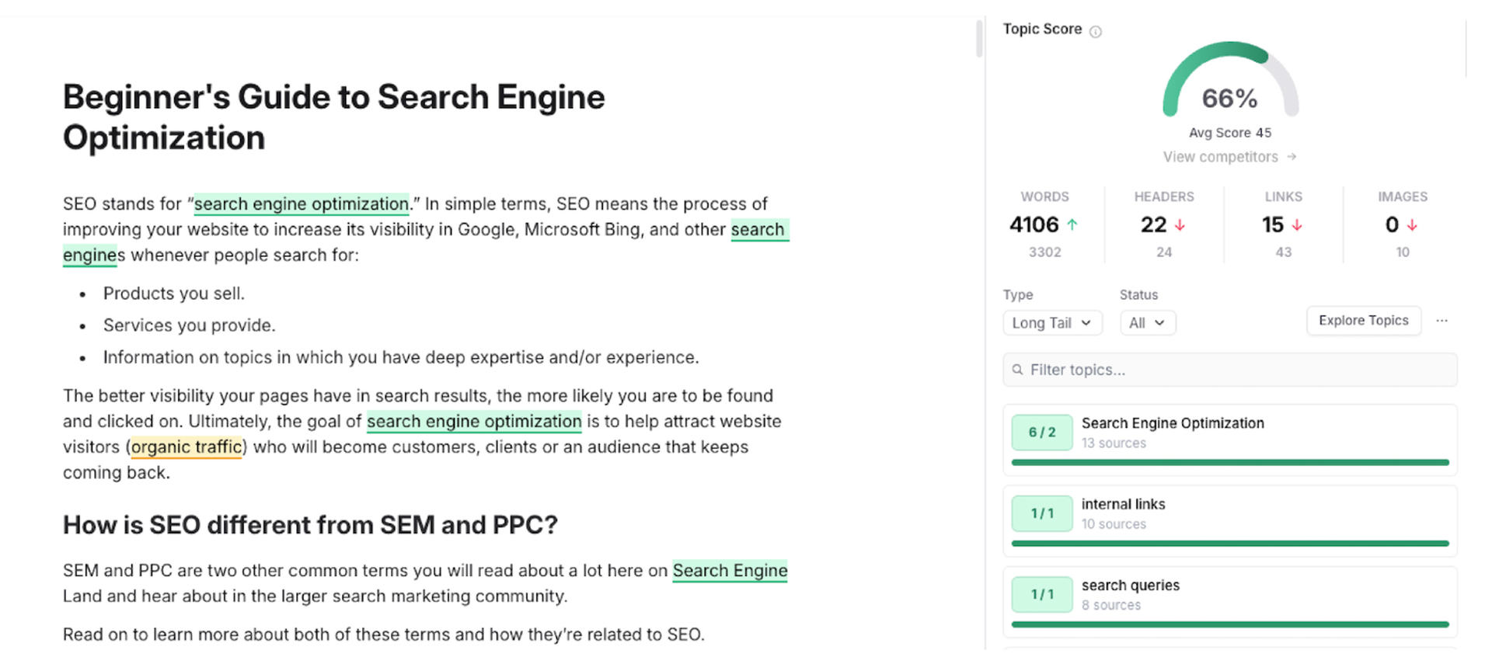Viewport: 1492px width, 671px height.
Task: Click the magnifier icon in Filter topics
Action: 1017,370
